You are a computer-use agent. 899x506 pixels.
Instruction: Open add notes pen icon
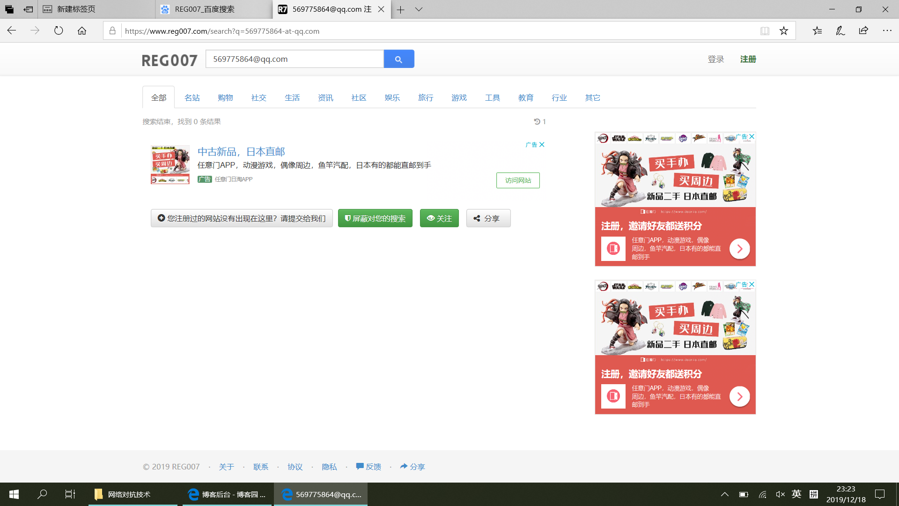click(x=840, y=31)
